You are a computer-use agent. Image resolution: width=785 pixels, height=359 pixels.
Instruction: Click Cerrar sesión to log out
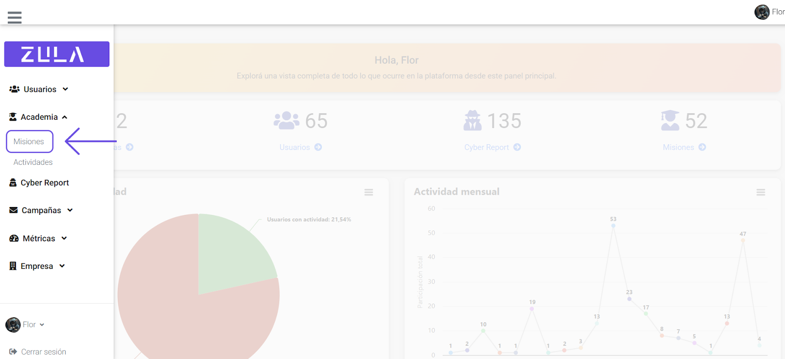click(x=43, y=352)
